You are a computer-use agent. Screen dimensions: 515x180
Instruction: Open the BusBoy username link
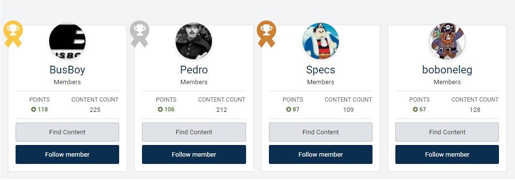click(x=67, y=70)
